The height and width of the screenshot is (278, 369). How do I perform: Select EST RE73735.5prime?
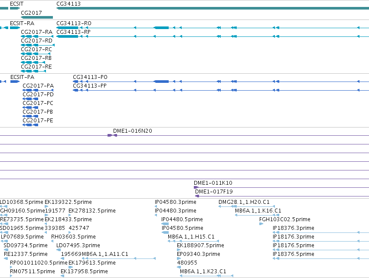point(22,219)
